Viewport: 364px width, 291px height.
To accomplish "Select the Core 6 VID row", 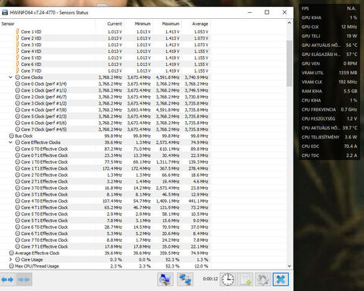I will [105, 64].
